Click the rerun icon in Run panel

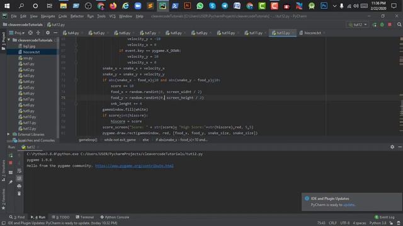11,156
